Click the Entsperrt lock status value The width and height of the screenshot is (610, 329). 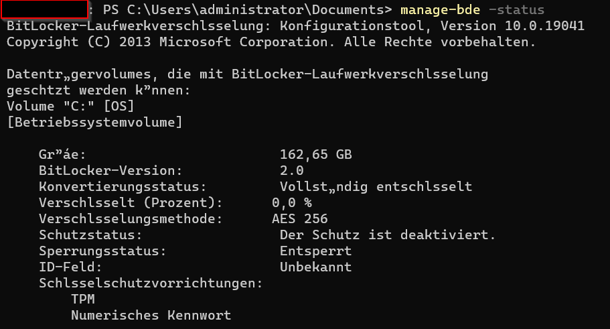[x=315, y=251]
